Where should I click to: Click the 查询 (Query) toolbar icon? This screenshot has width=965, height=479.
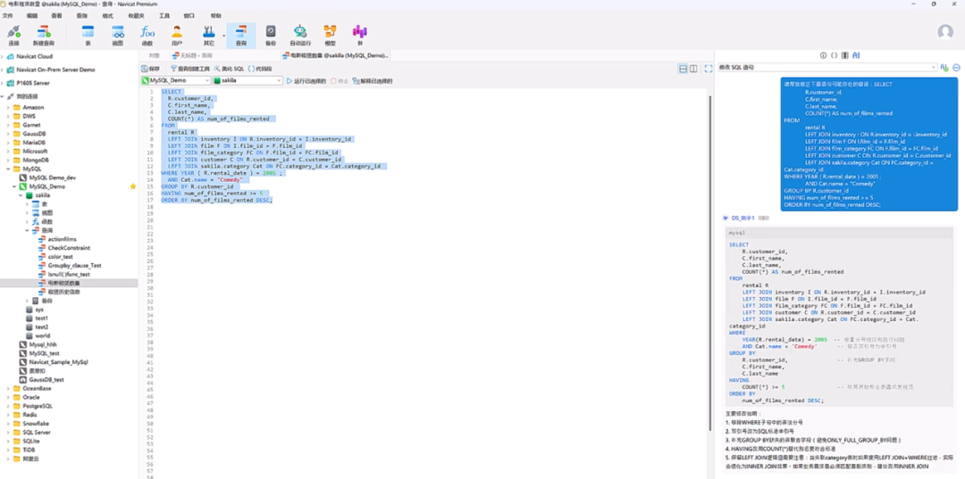(241, 36)
